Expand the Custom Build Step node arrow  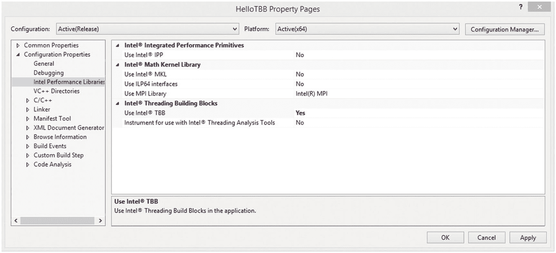click(28, 156)
